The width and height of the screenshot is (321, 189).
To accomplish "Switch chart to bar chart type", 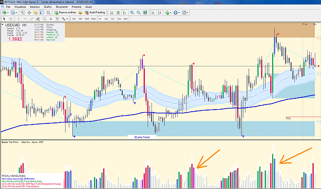I will [x=111, y=13].
